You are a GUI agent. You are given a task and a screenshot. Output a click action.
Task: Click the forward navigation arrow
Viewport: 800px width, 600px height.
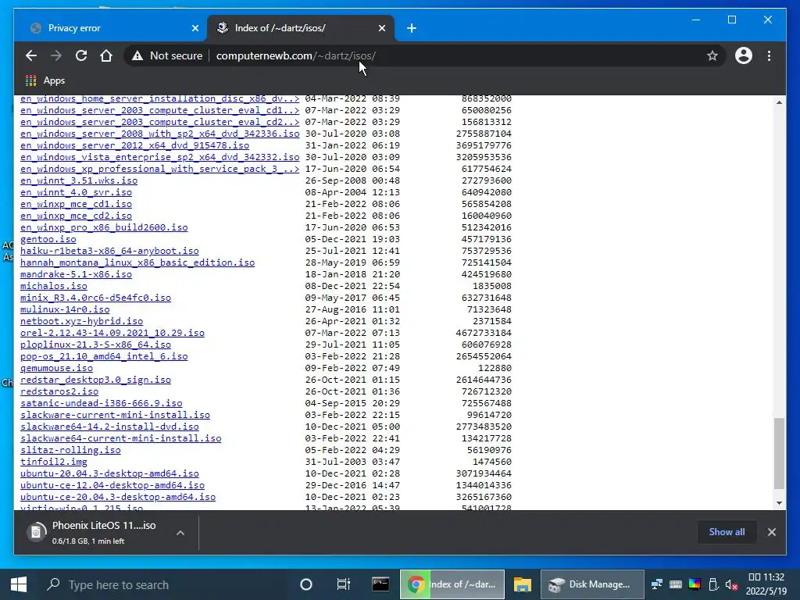click(x=56, y=55)
